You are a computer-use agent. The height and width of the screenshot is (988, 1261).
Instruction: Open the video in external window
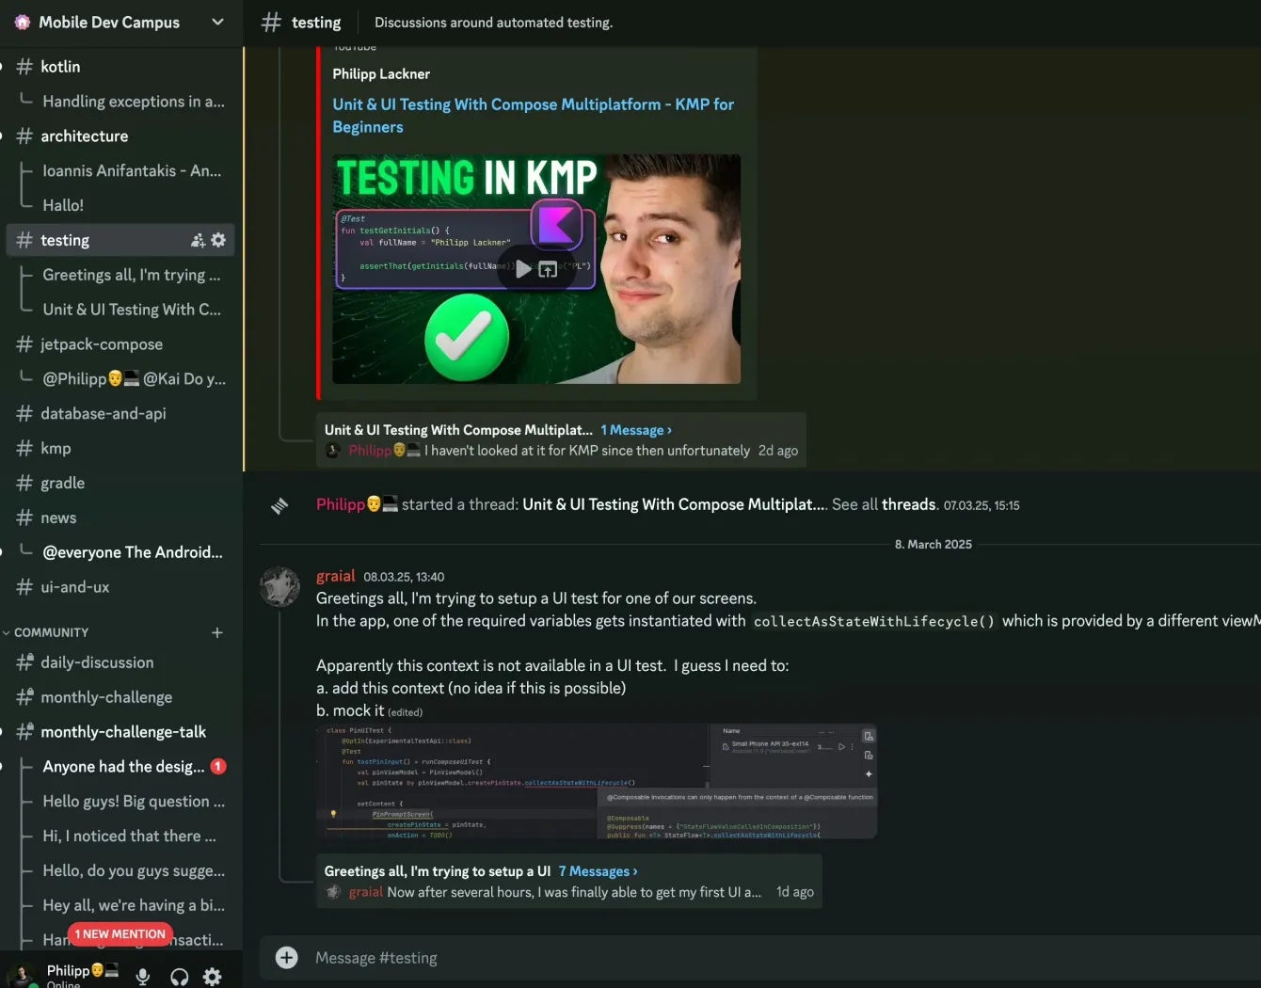point(548,269)
